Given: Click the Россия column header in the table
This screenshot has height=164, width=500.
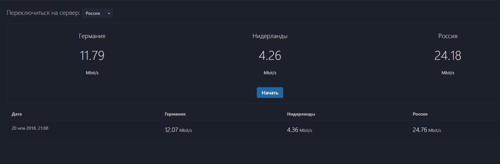Looking at the screenshot, I should [x=420, y=114].
